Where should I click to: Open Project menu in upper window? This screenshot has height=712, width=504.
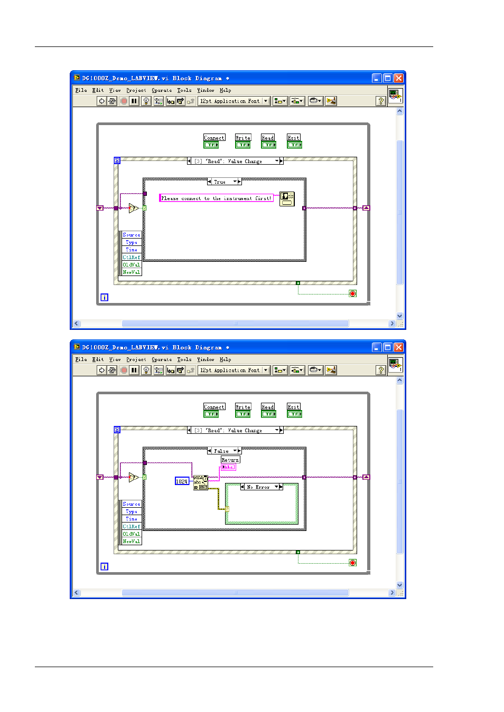pos(136,90)
